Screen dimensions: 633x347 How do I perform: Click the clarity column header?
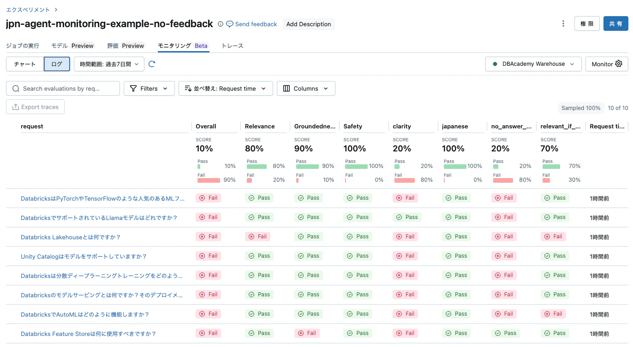click(402, 126)
